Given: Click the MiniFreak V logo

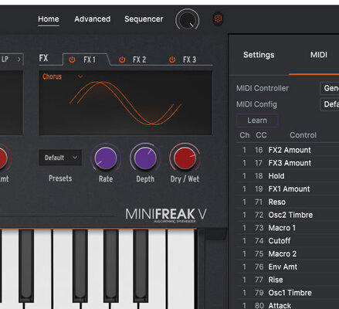Looking at the screenshot, I should [x=166, y=215].
